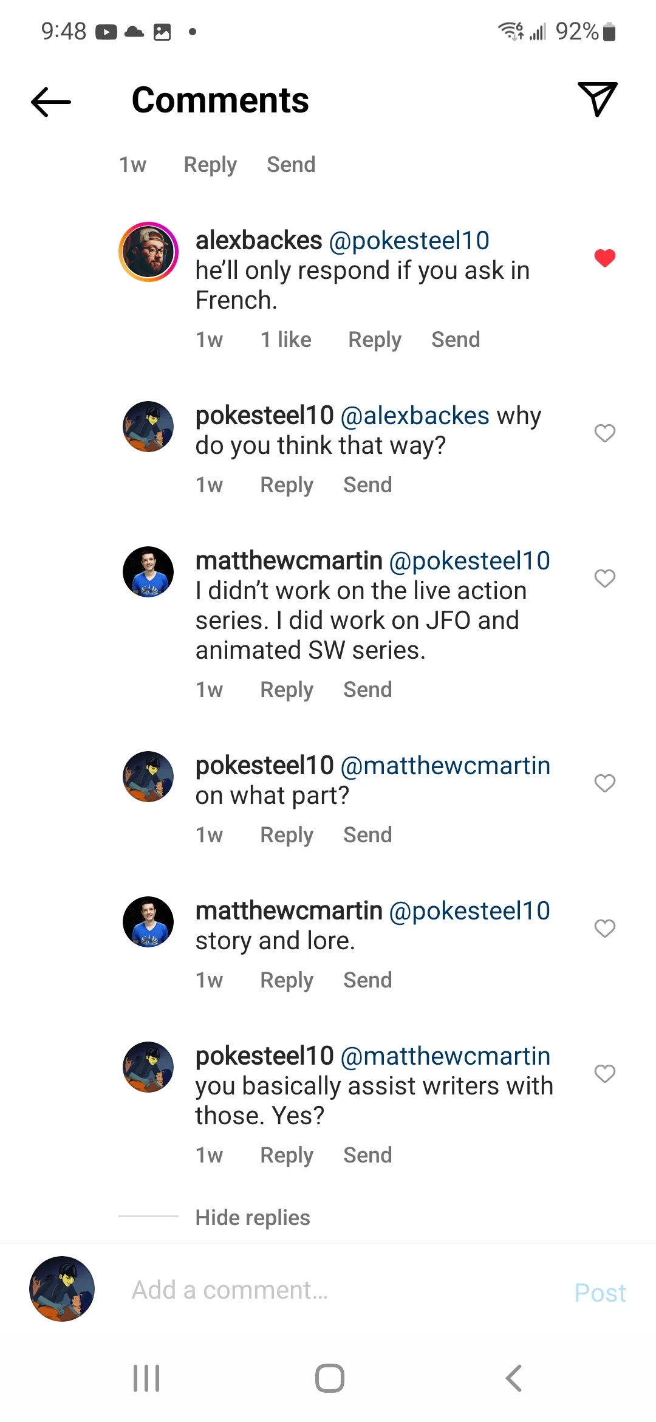
Task: Tap alexbackes profile picture
Action: (x=148, y=250)
